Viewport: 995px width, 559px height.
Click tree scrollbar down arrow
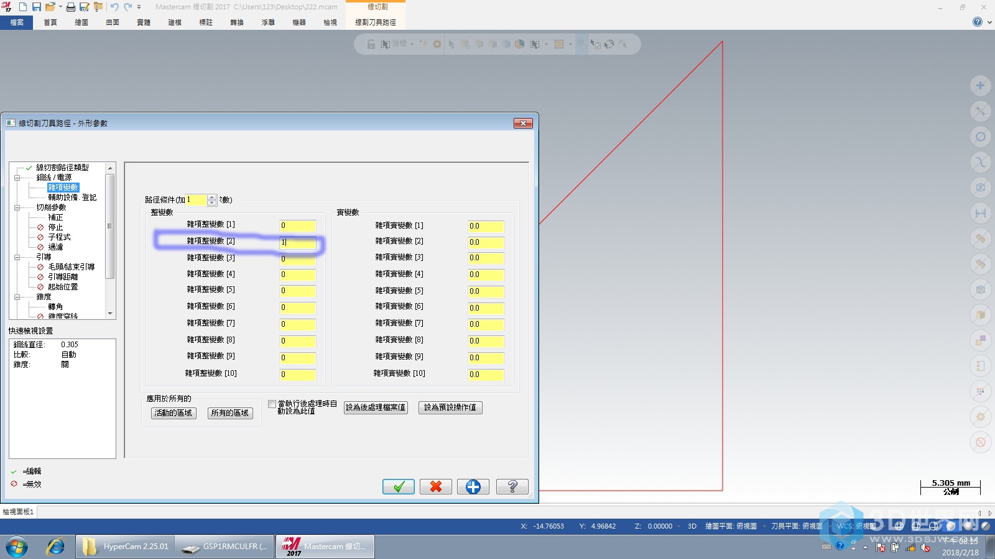click(110, 314)
